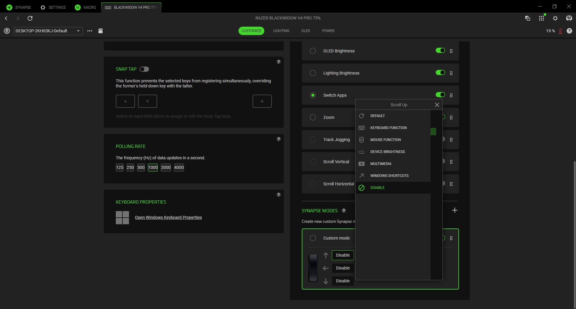Close the Scroll Up popup panel
The image size is (576, 309).
437,105
